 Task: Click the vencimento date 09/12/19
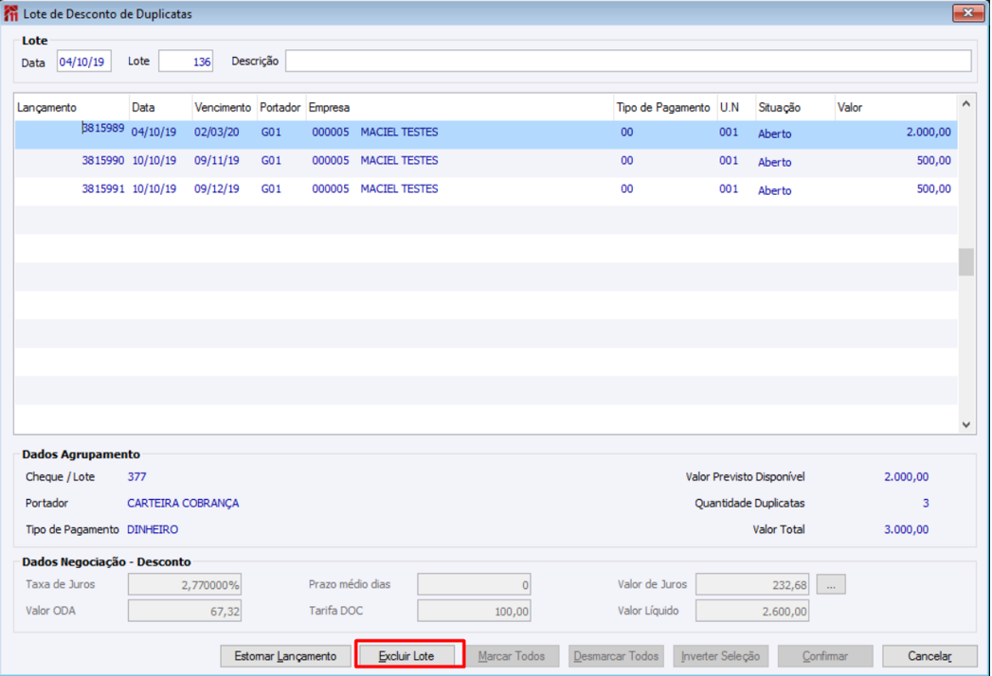[x=216, y=189]
